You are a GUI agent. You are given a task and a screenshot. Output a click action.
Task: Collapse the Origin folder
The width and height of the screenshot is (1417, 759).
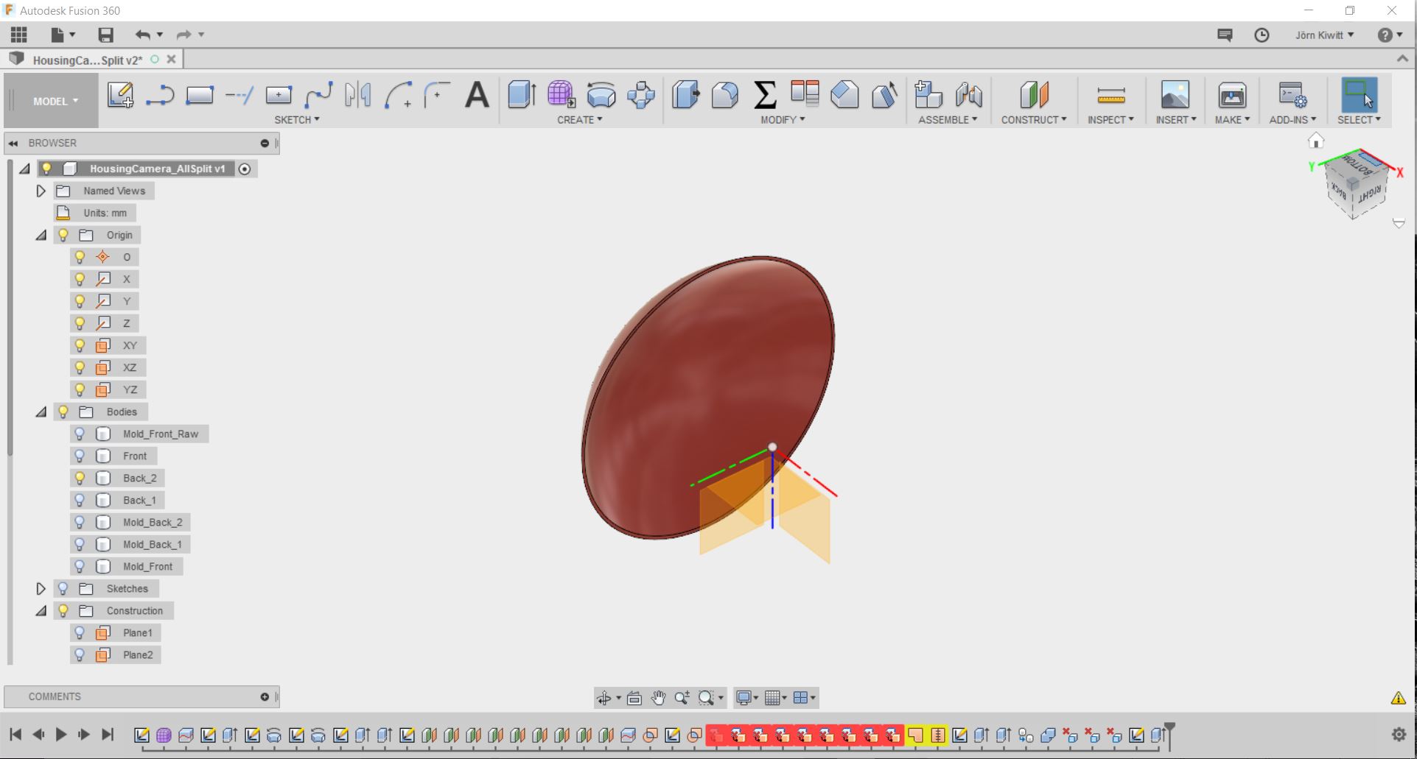[41, 236]
